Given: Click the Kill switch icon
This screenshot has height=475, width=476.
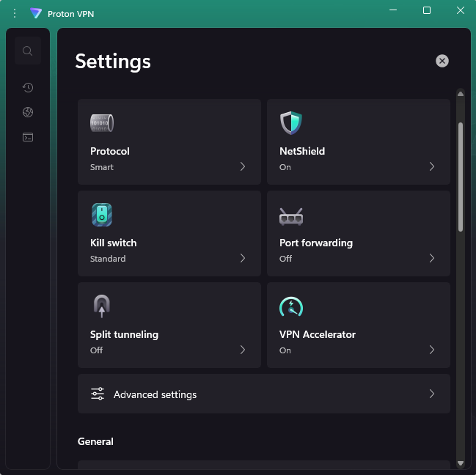Looking at the screenshot, I should [x=102, y=215].
